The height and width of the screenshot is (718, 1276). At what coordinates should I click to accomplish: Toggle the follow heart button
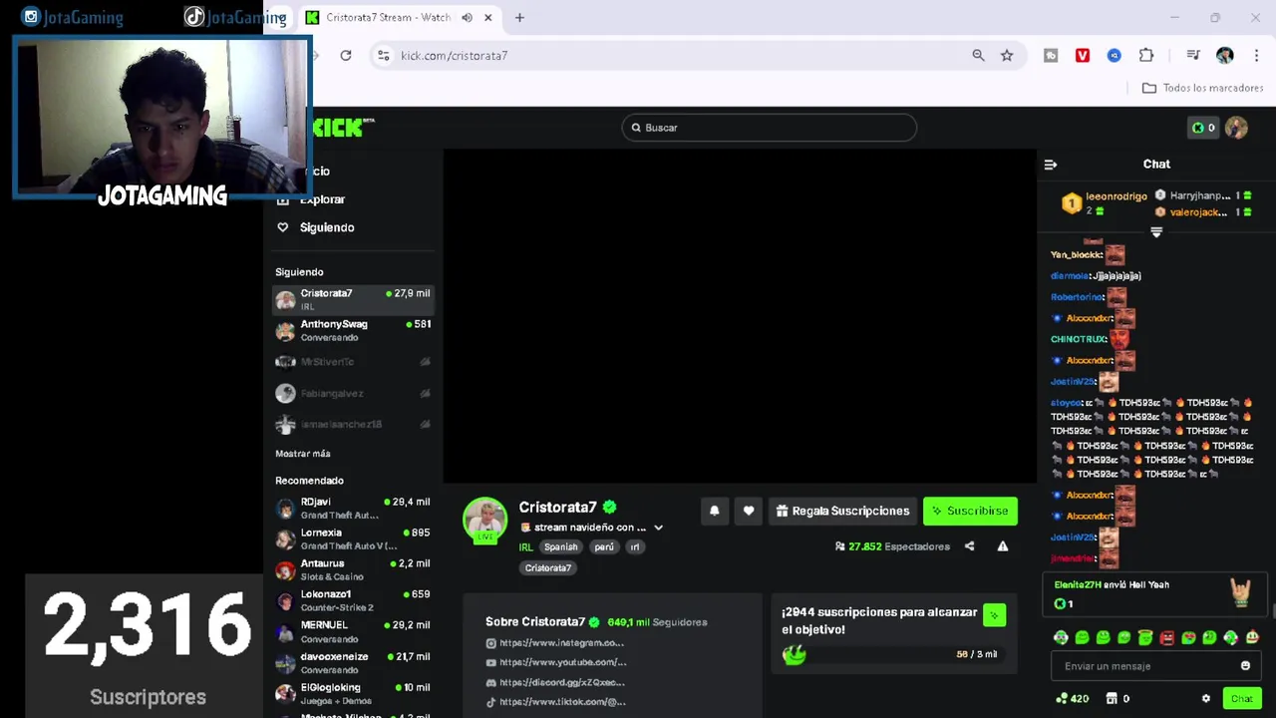point(749,511)
